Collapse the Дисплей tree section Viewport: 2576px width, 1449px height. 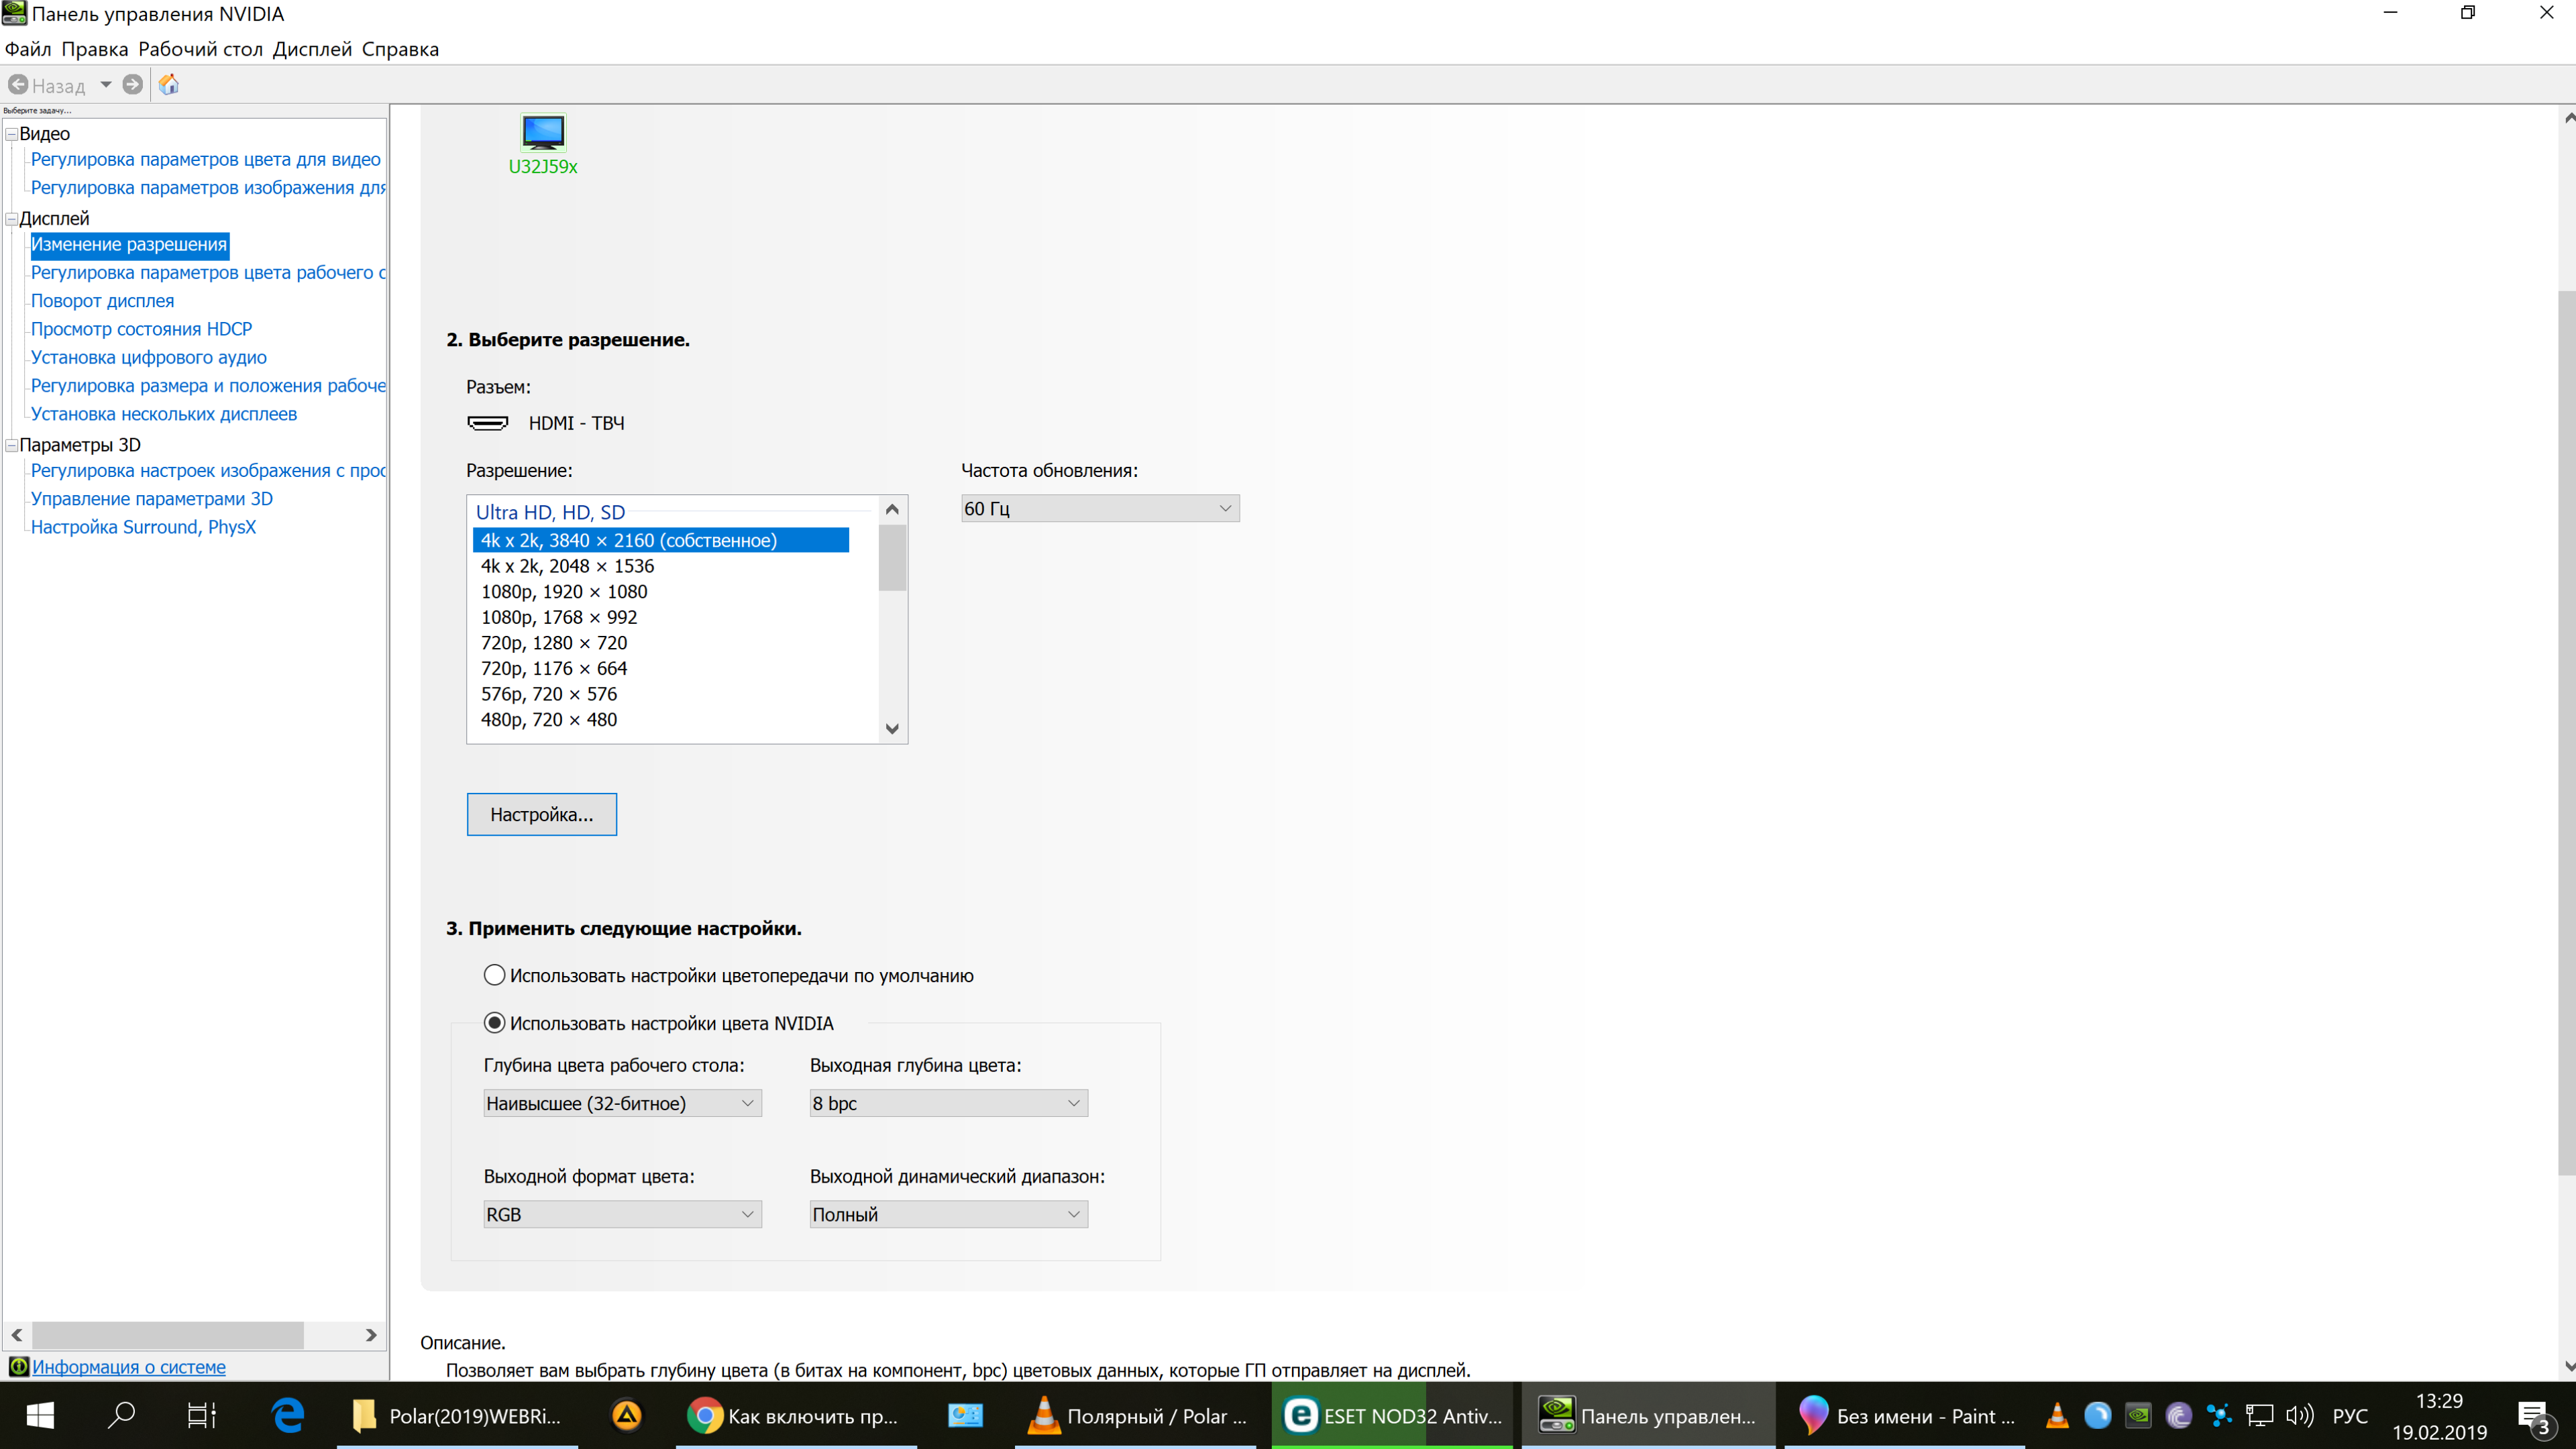click(12, 218)
